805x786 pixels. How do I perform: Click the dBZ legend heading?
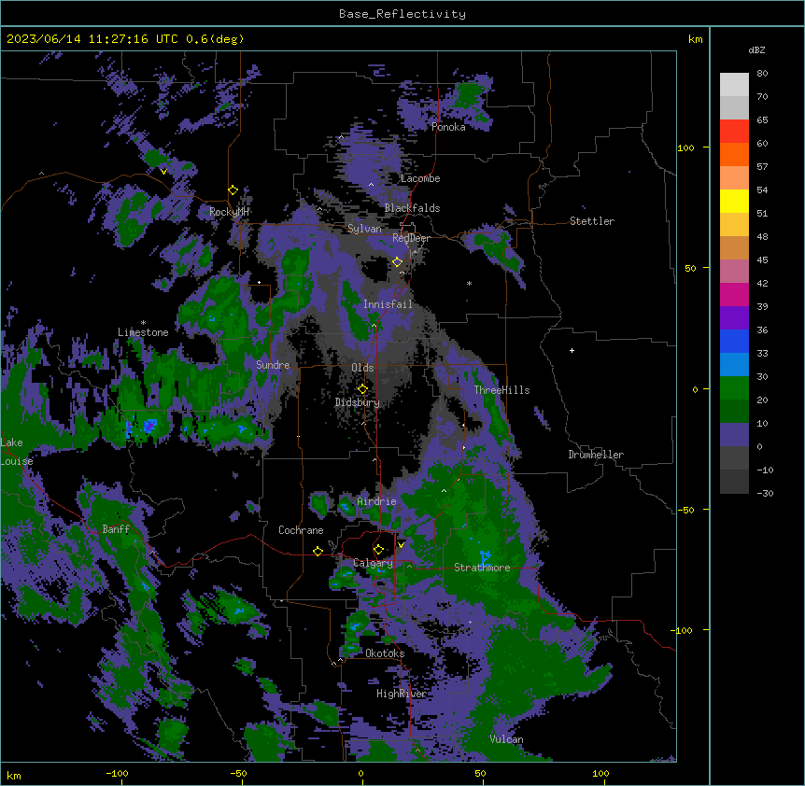coord(756,50)
